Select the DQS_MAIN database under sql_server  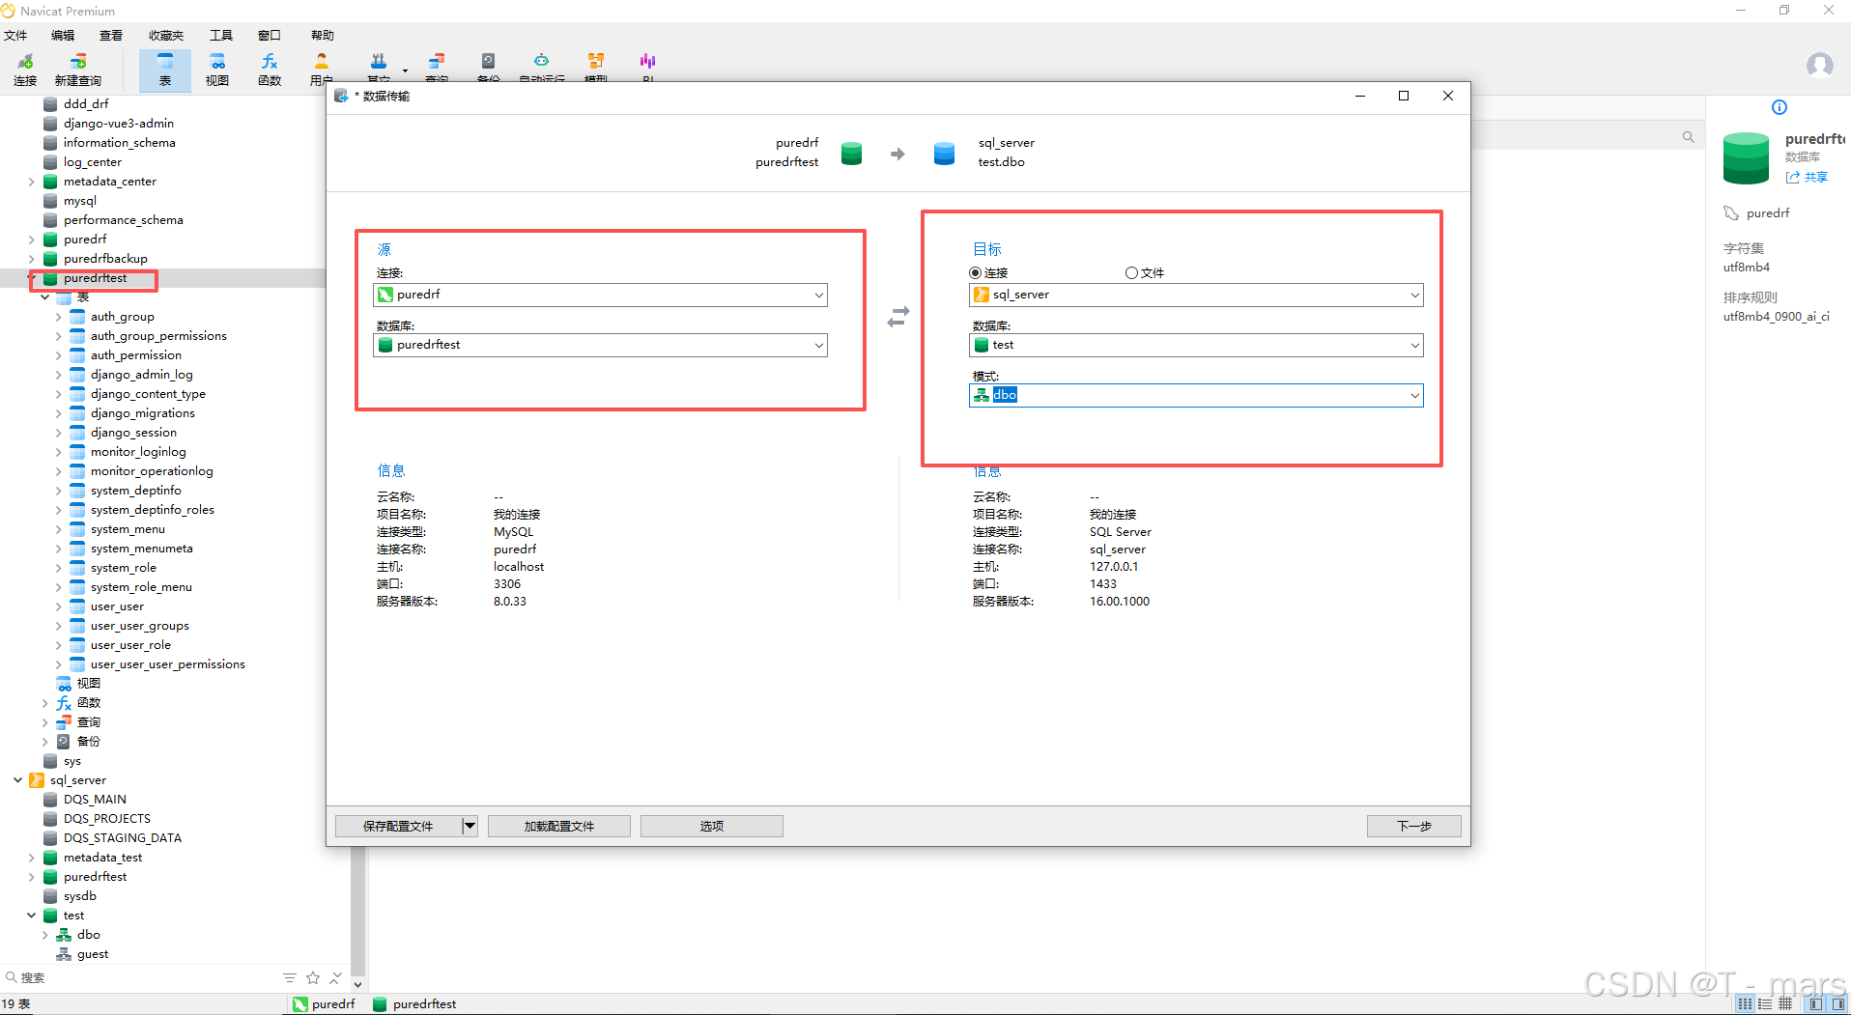(x=95, y=800)
